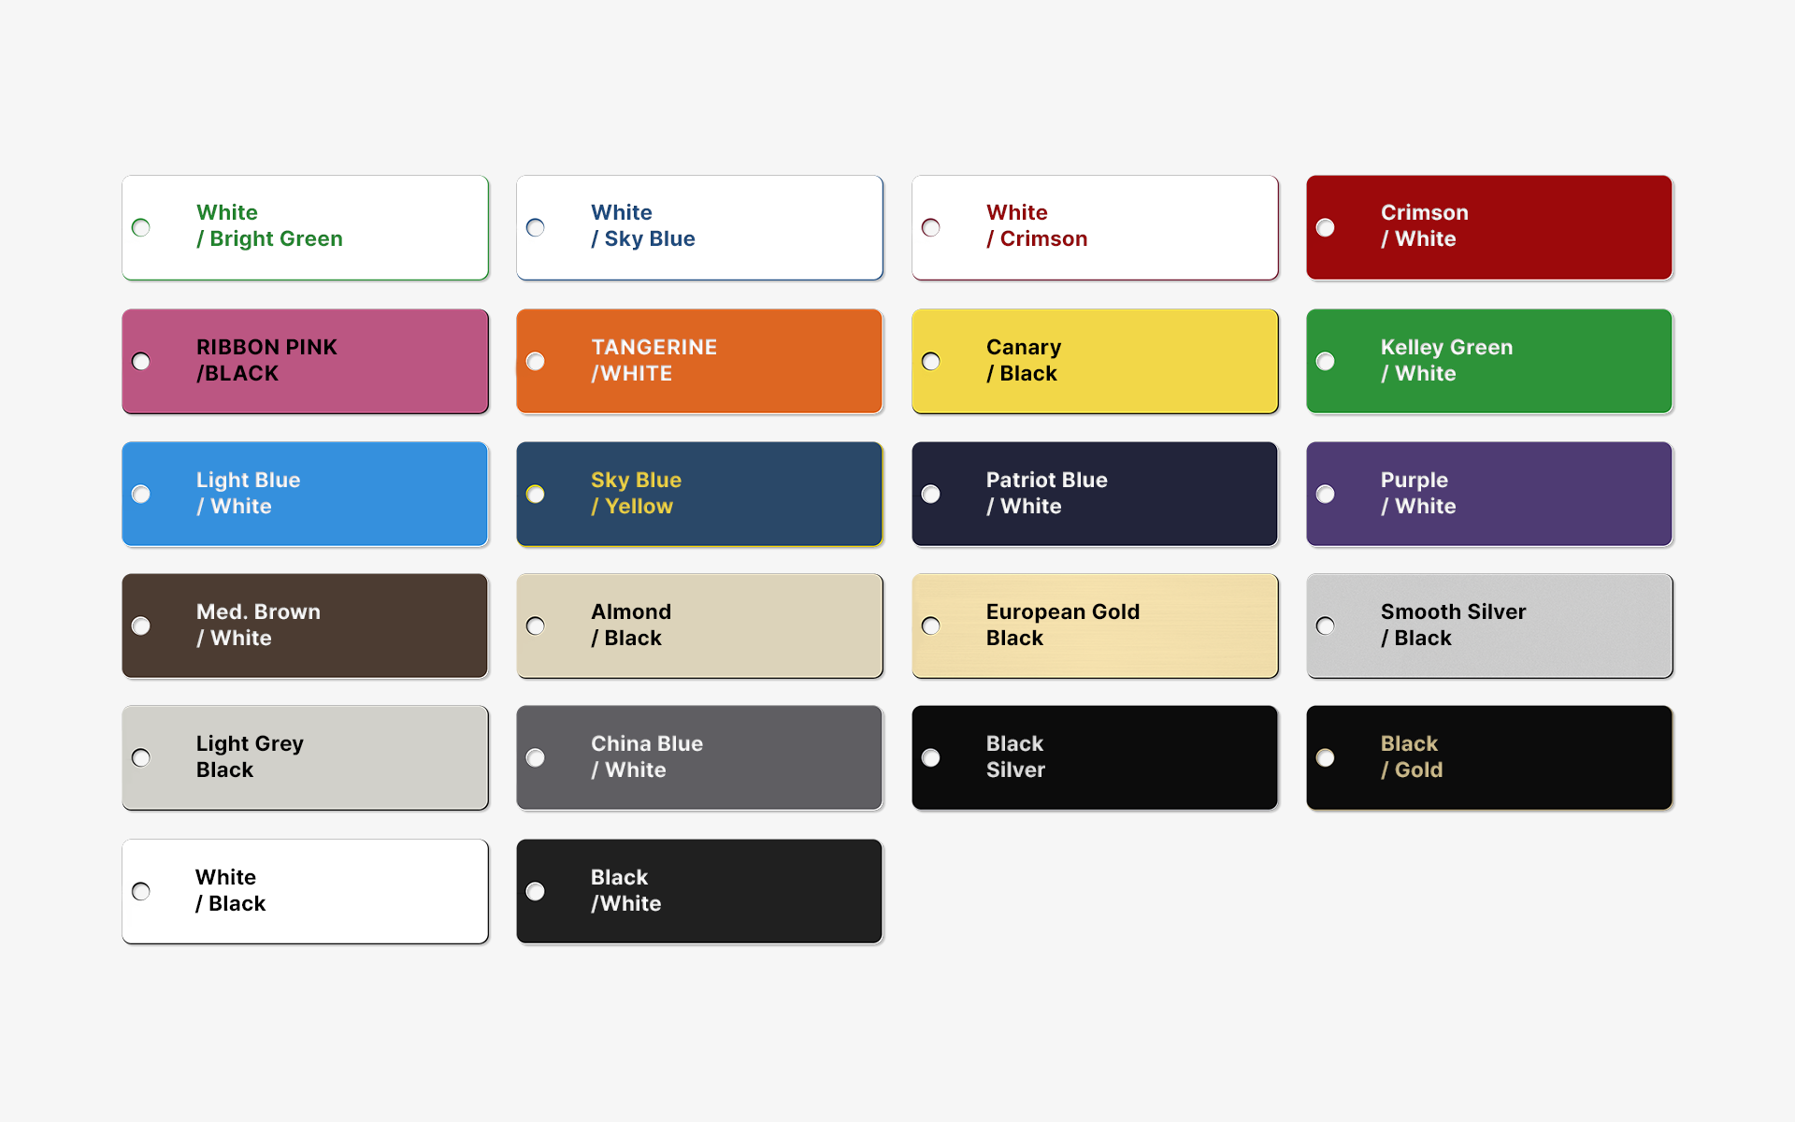Choose the Almond / Black swatch
1795x1122 pixels.
click(699, 626)
